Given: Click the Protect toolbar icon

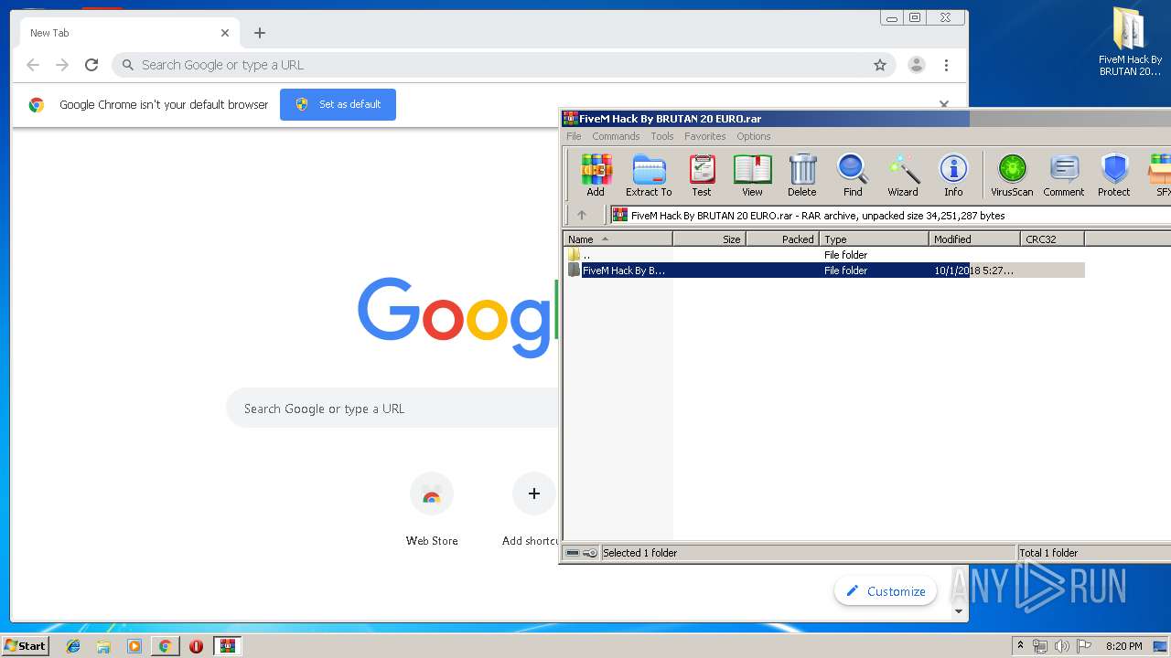Looking at the screenshot, I should point(1114,175).
